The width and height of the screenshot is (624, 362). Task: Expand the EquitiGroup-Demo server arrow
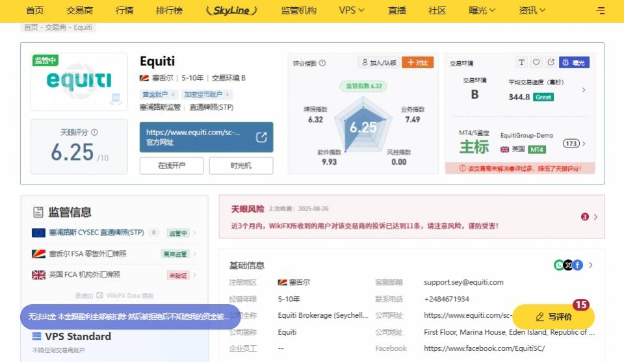[584, 144]
